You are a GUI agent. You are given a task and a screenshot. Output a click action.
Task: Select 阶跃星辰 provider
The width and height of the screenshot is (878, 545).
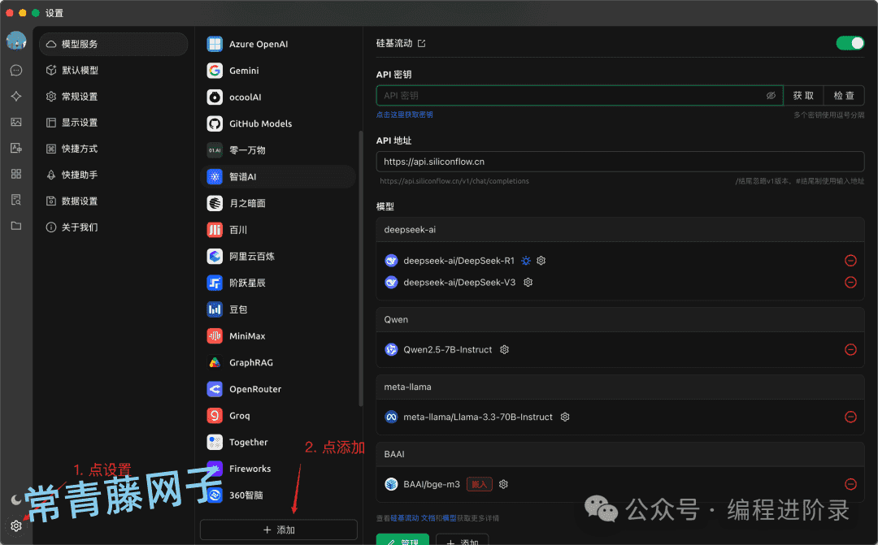click(x=278, y=283)
